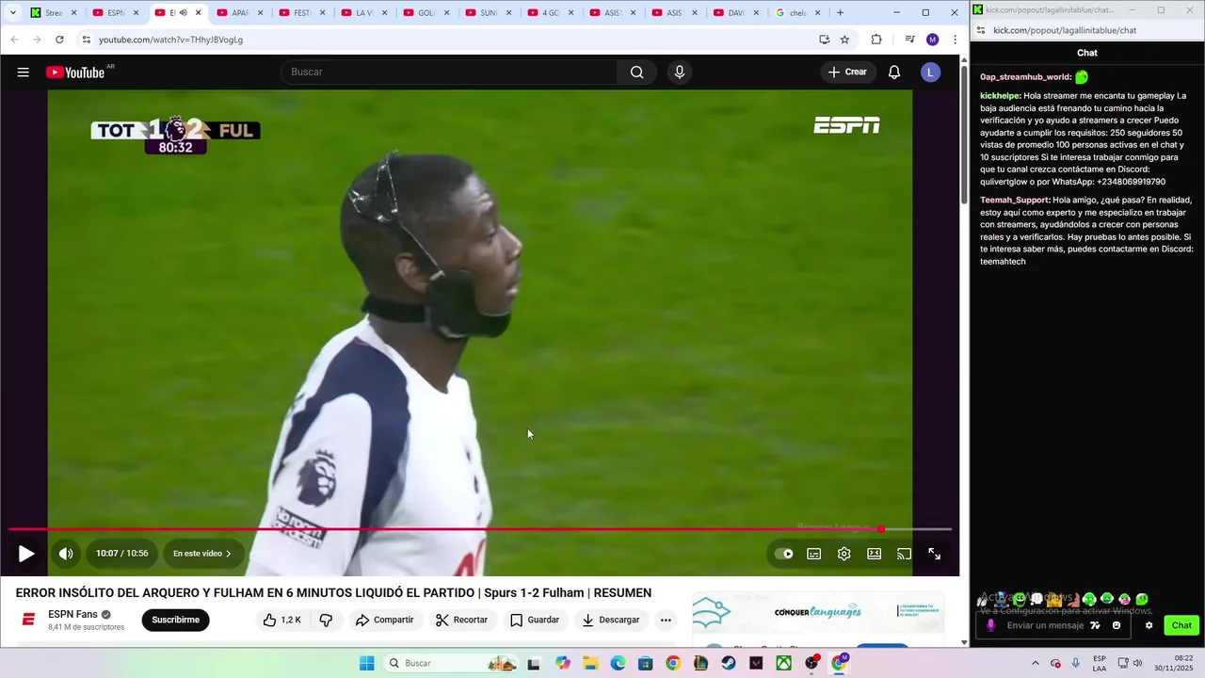Download the video via Descargar
Image resolution: width=1205 pixels, height=678 pixels.
click(610, 620)
